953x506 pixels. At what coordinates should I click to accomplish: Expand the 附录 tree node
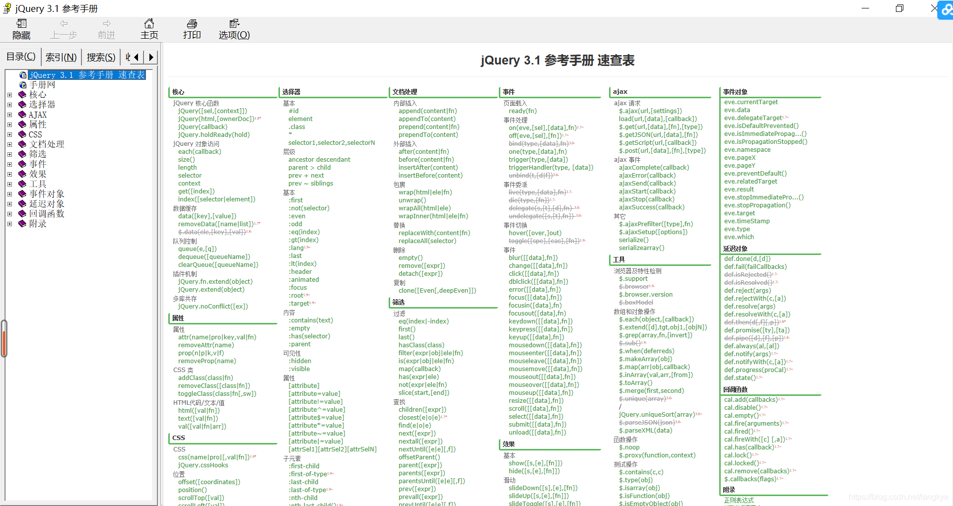pos(9,224)
